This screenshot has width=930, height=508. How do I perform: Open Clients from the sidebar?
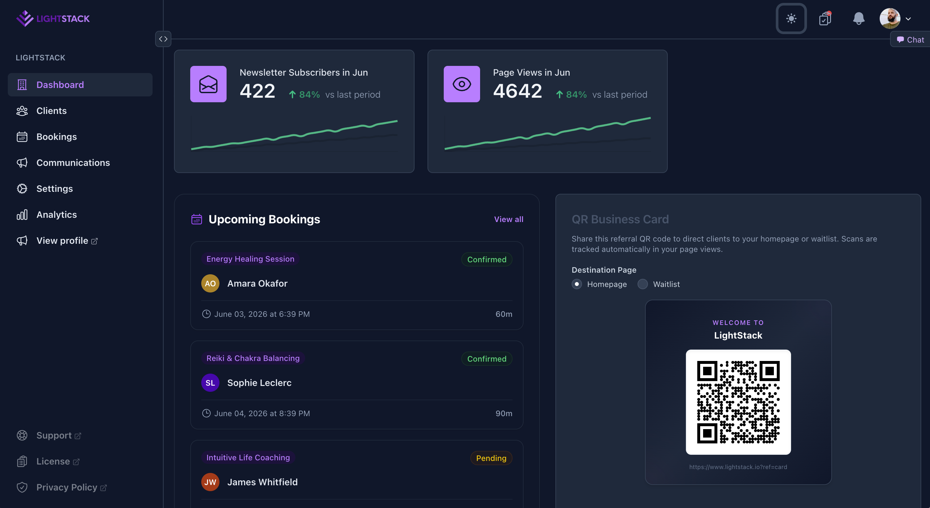[x=80, y=111]
